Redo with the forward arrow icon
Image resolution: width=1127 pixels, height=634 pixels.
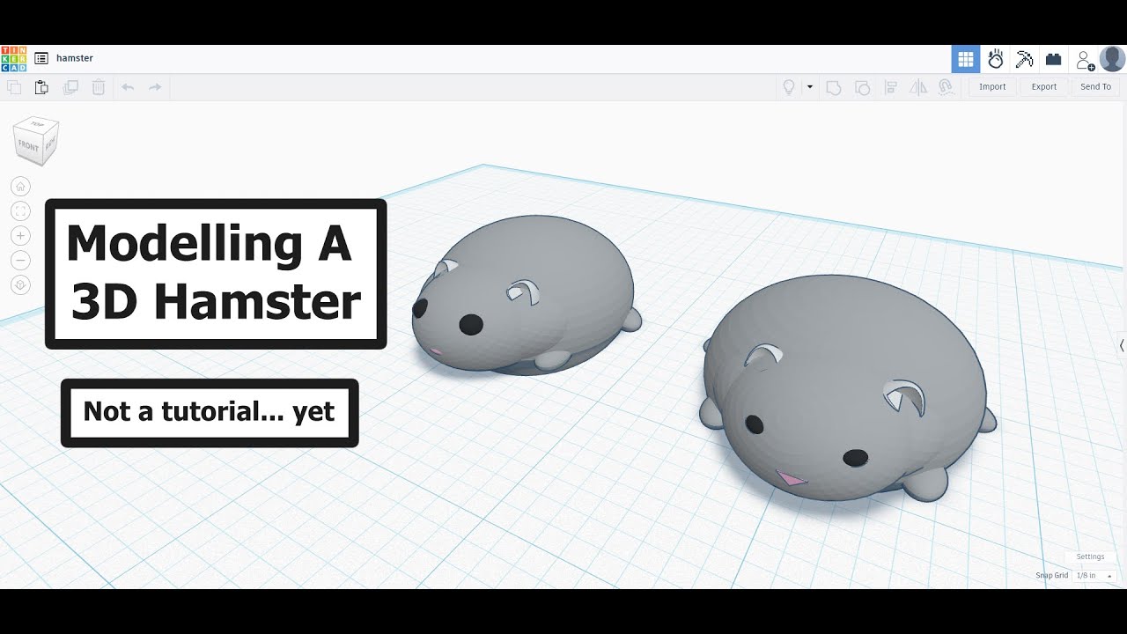coord(155,87)
